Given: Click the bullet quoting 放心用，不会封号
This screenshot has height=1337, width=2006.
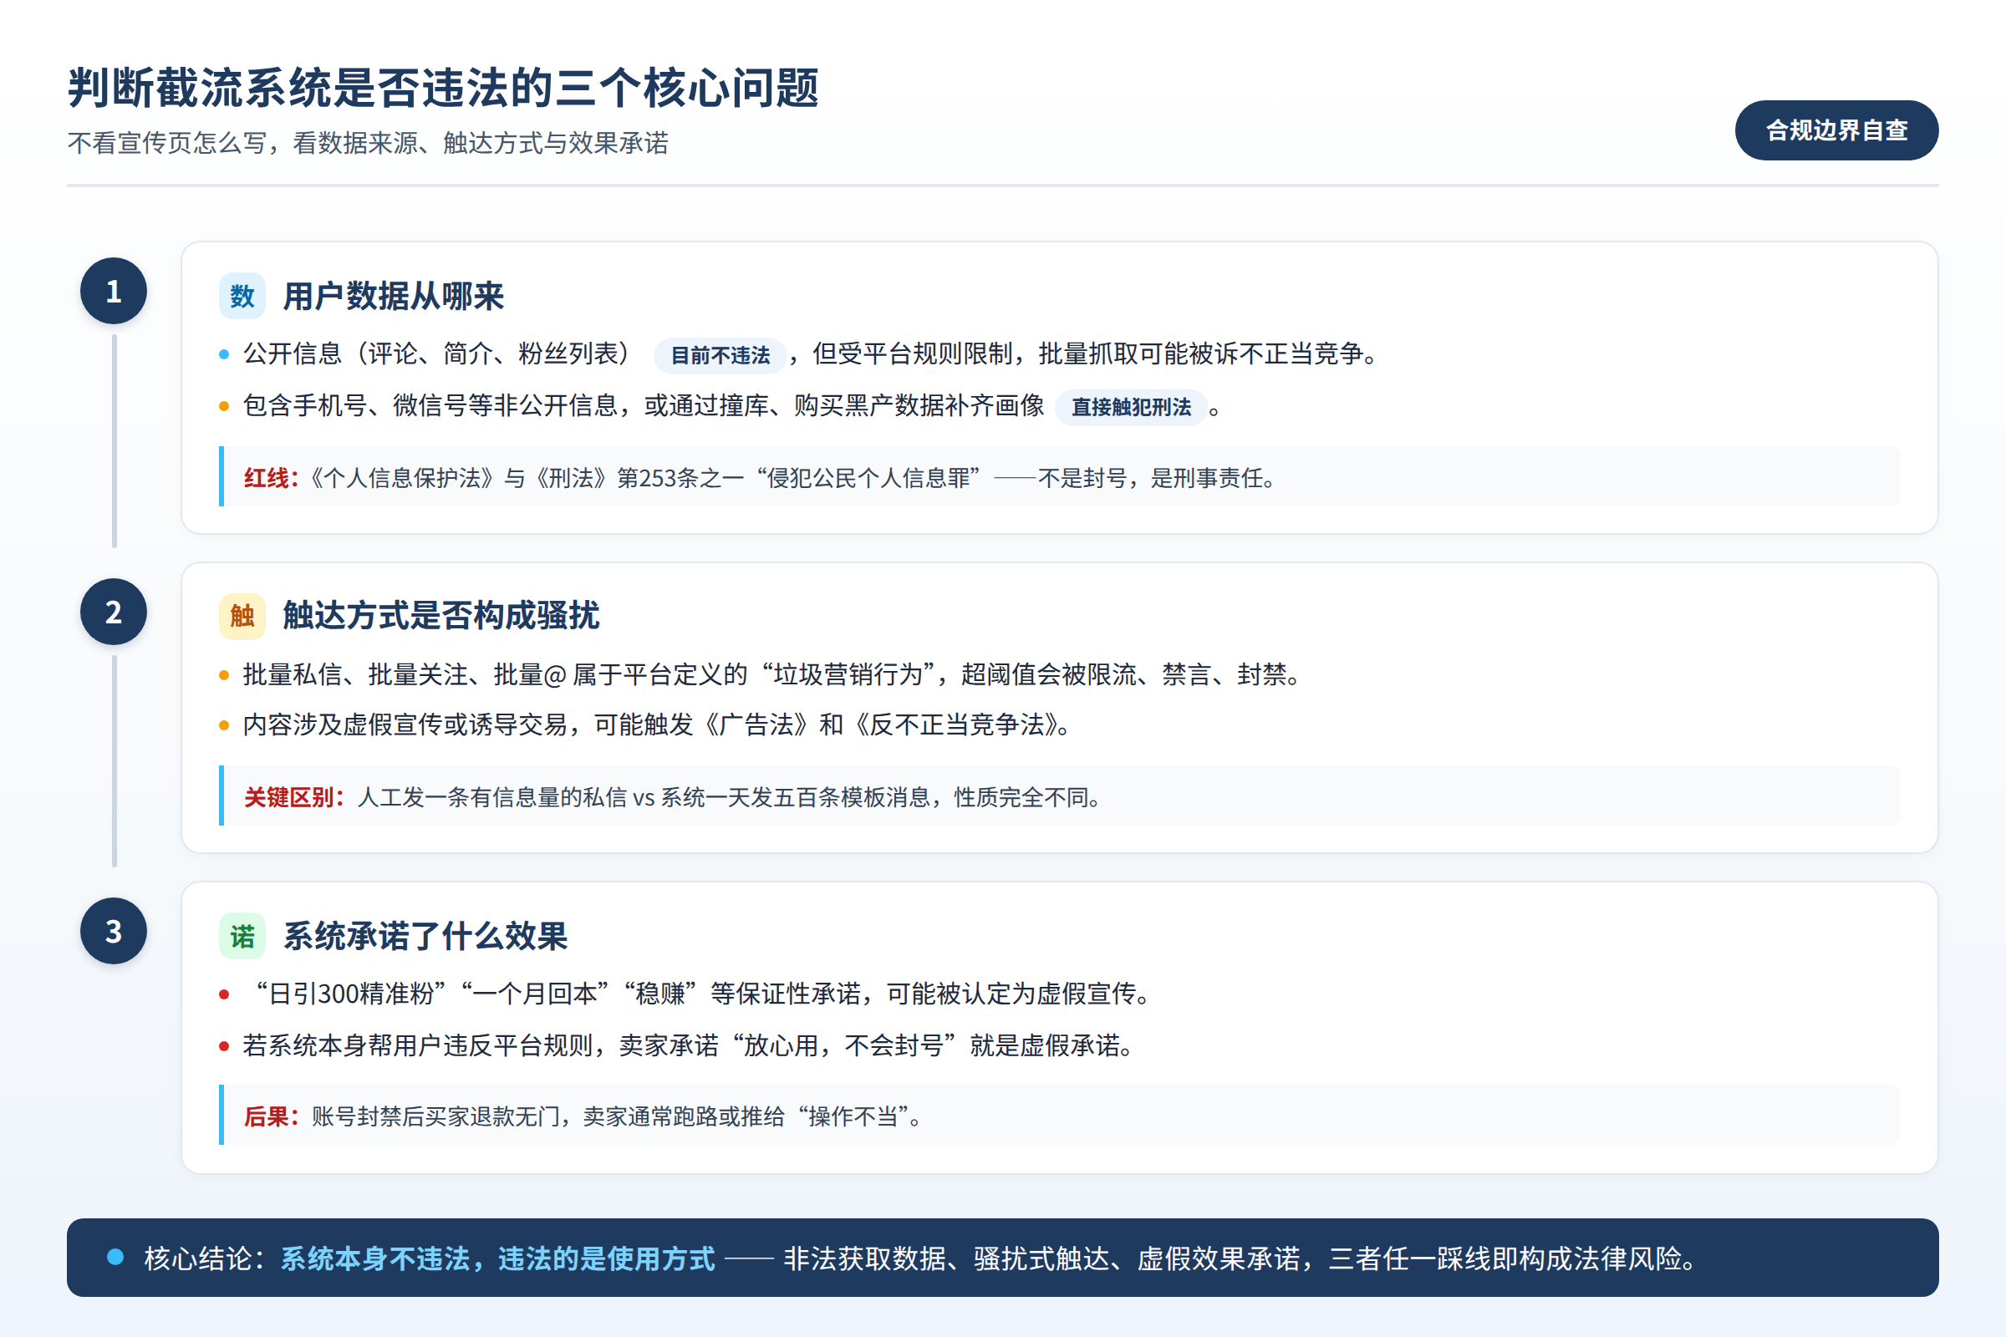Looking at the screenshot, I should click(x=678, y=1045).
